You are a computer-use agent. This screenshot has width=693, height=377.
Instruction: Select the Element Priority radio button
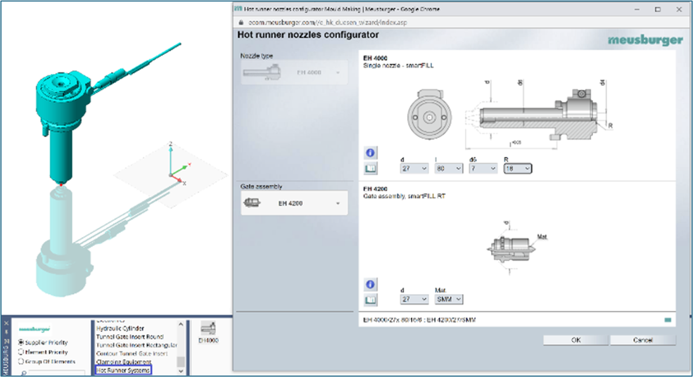click(22, 352)
